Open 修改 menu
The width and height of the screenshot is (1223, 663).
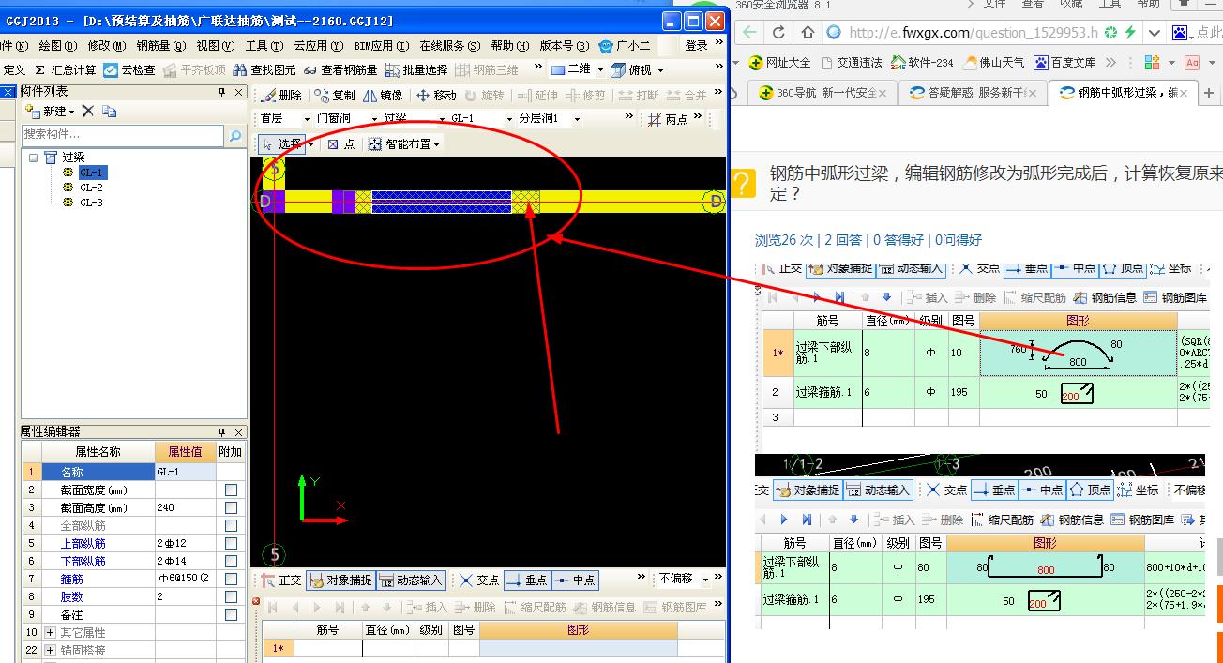106,45
